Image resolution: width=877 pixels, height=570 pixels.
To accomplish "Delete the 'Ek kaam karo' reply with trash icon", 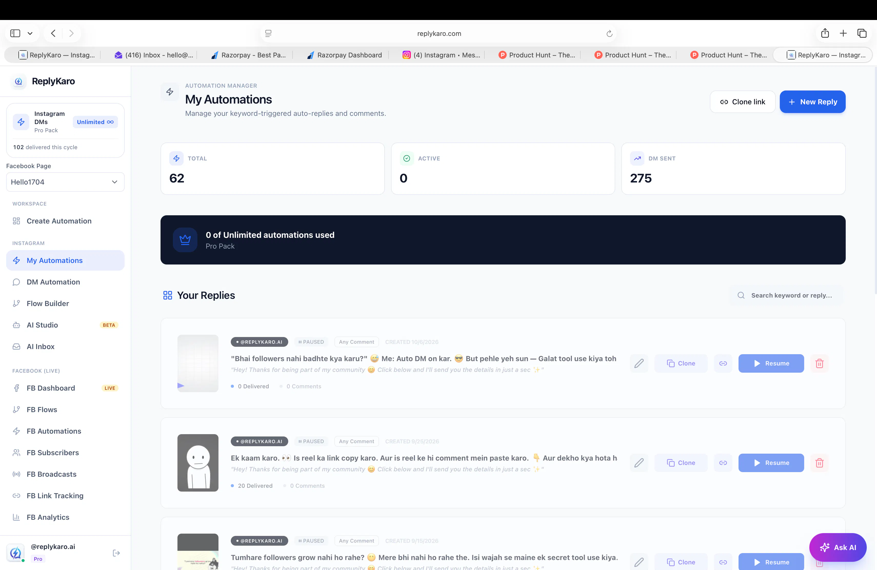I will click(x=820, y=463).
